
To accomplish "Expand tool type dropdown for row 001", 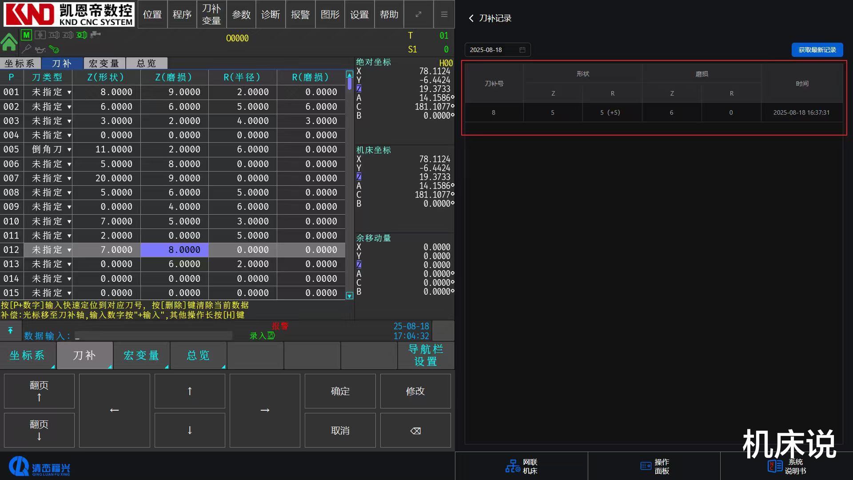I will [69, 92].
